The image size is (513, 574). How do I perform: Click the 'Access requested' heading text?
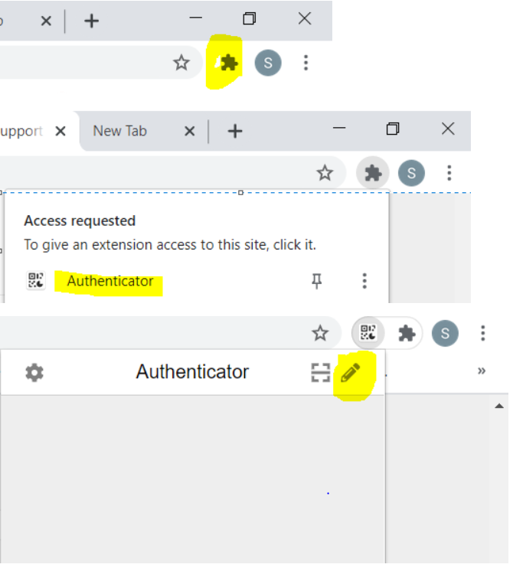pyautogui.click(x=80, y=221)
